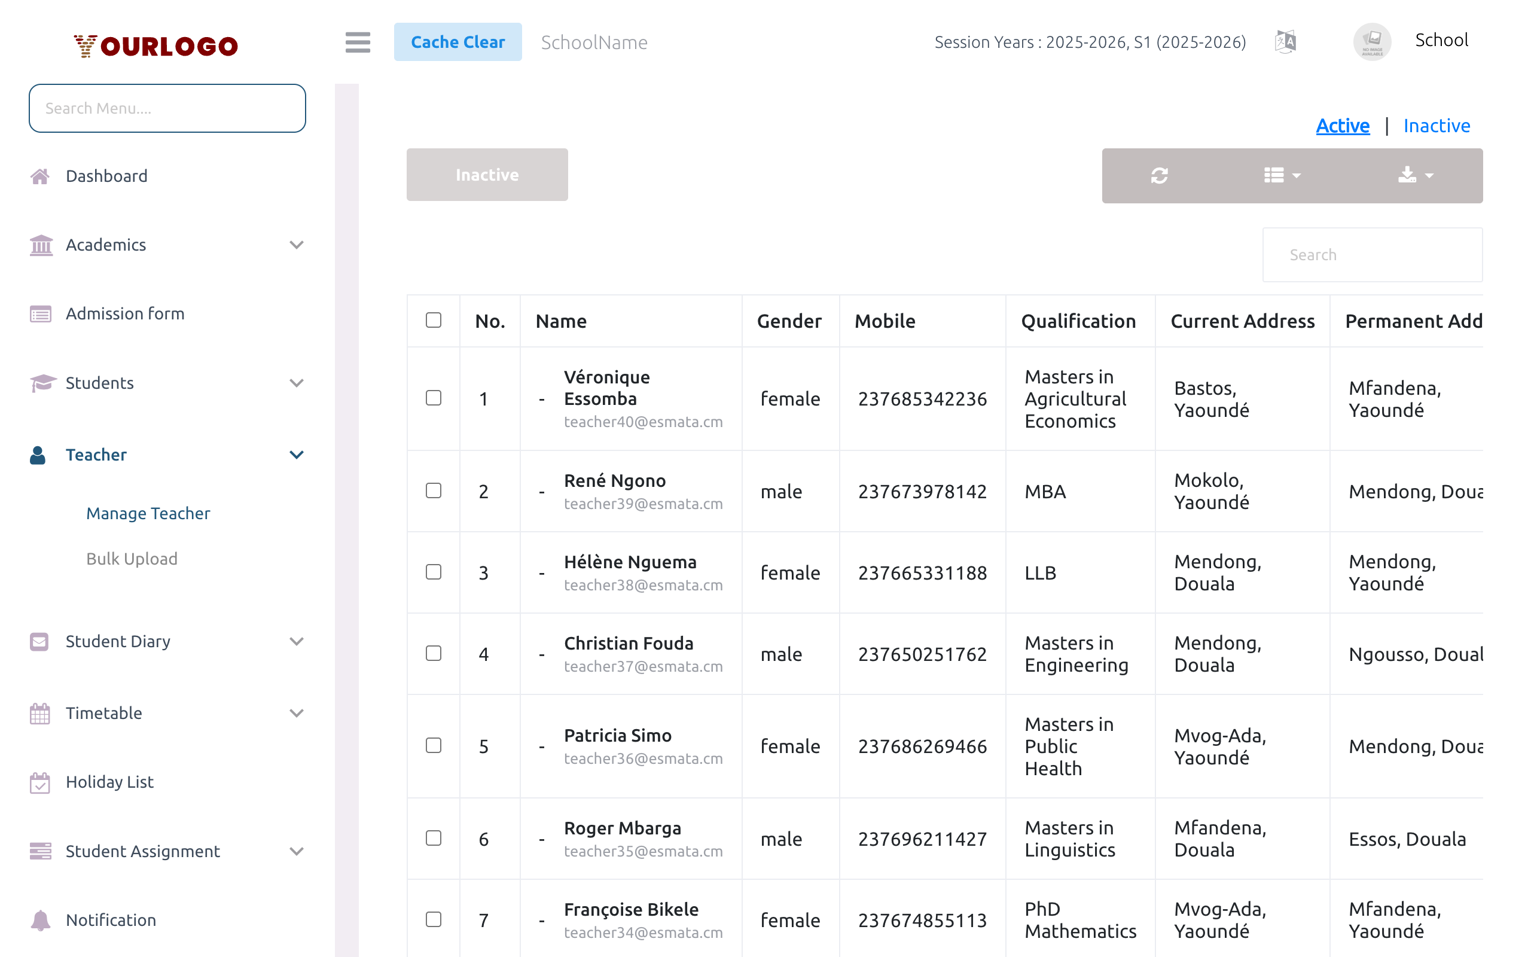1531x957 pixels.
Task: Open the sidebar hamburger menu icon
Action: [x=358, y=42]
